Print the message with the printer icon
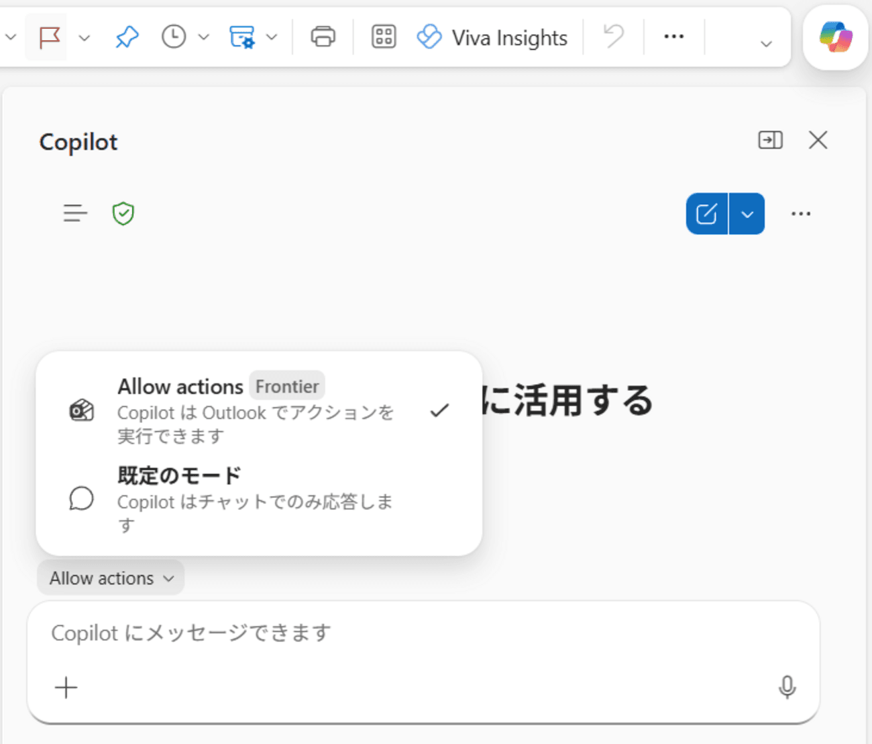This screenshot has width=872, height=744. click(x=323, y=37)
